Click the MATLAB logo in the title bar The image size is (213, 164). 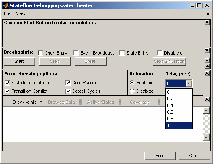tap(6, 5)
